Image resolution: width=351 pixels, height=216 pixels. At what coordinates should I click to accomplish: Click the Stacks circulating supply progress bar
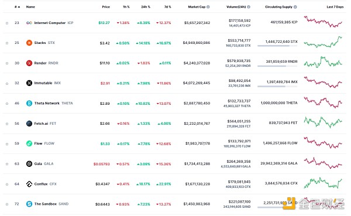tap(277, 46)
